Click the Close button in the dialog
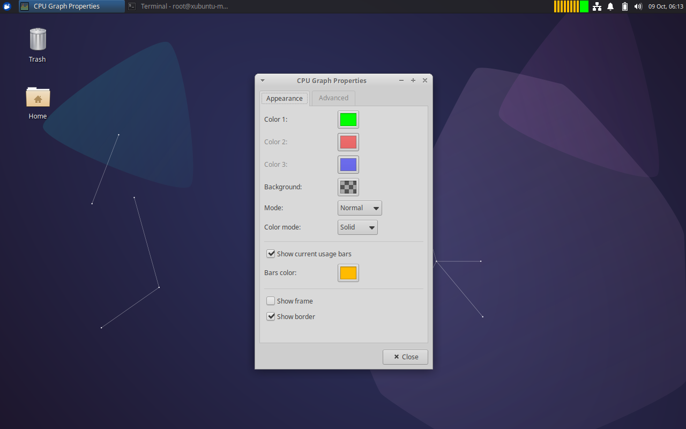 [405, 357]
